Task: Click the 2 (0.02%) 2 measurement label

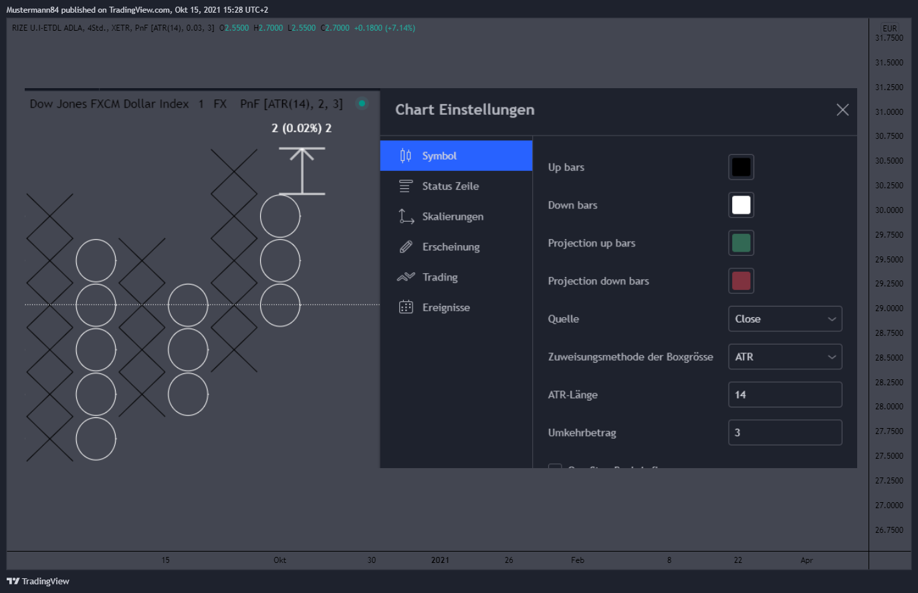Action: tap(302, 128)
